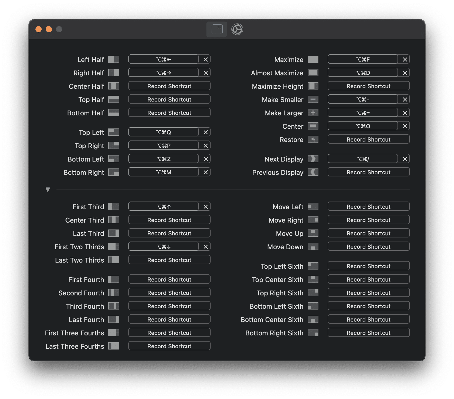Click the Previous Display chevron icon

pos(313,172)
